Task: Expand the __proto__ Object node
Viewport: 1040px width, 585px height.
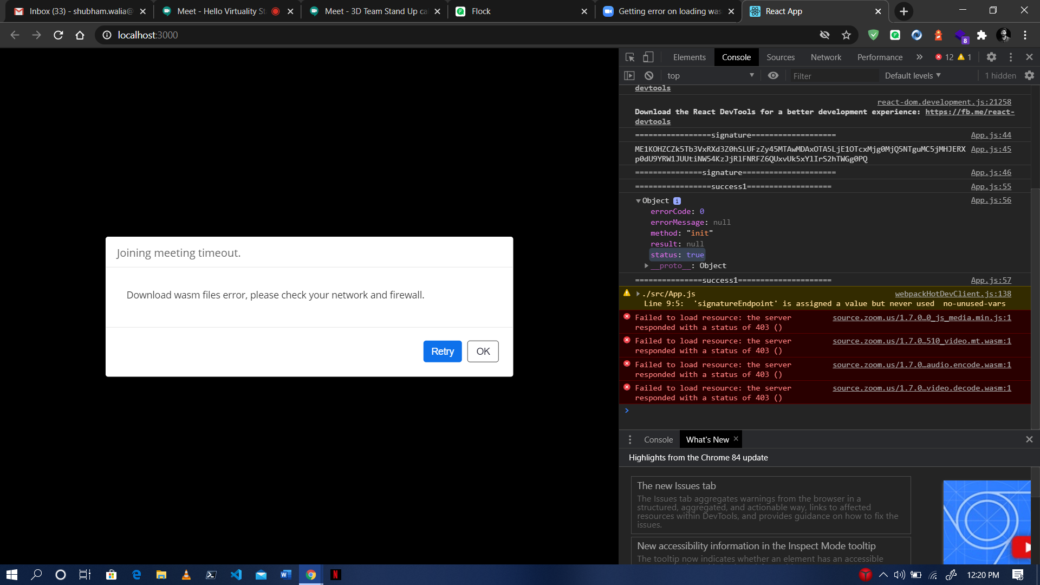Action: [x=646, y=266]
